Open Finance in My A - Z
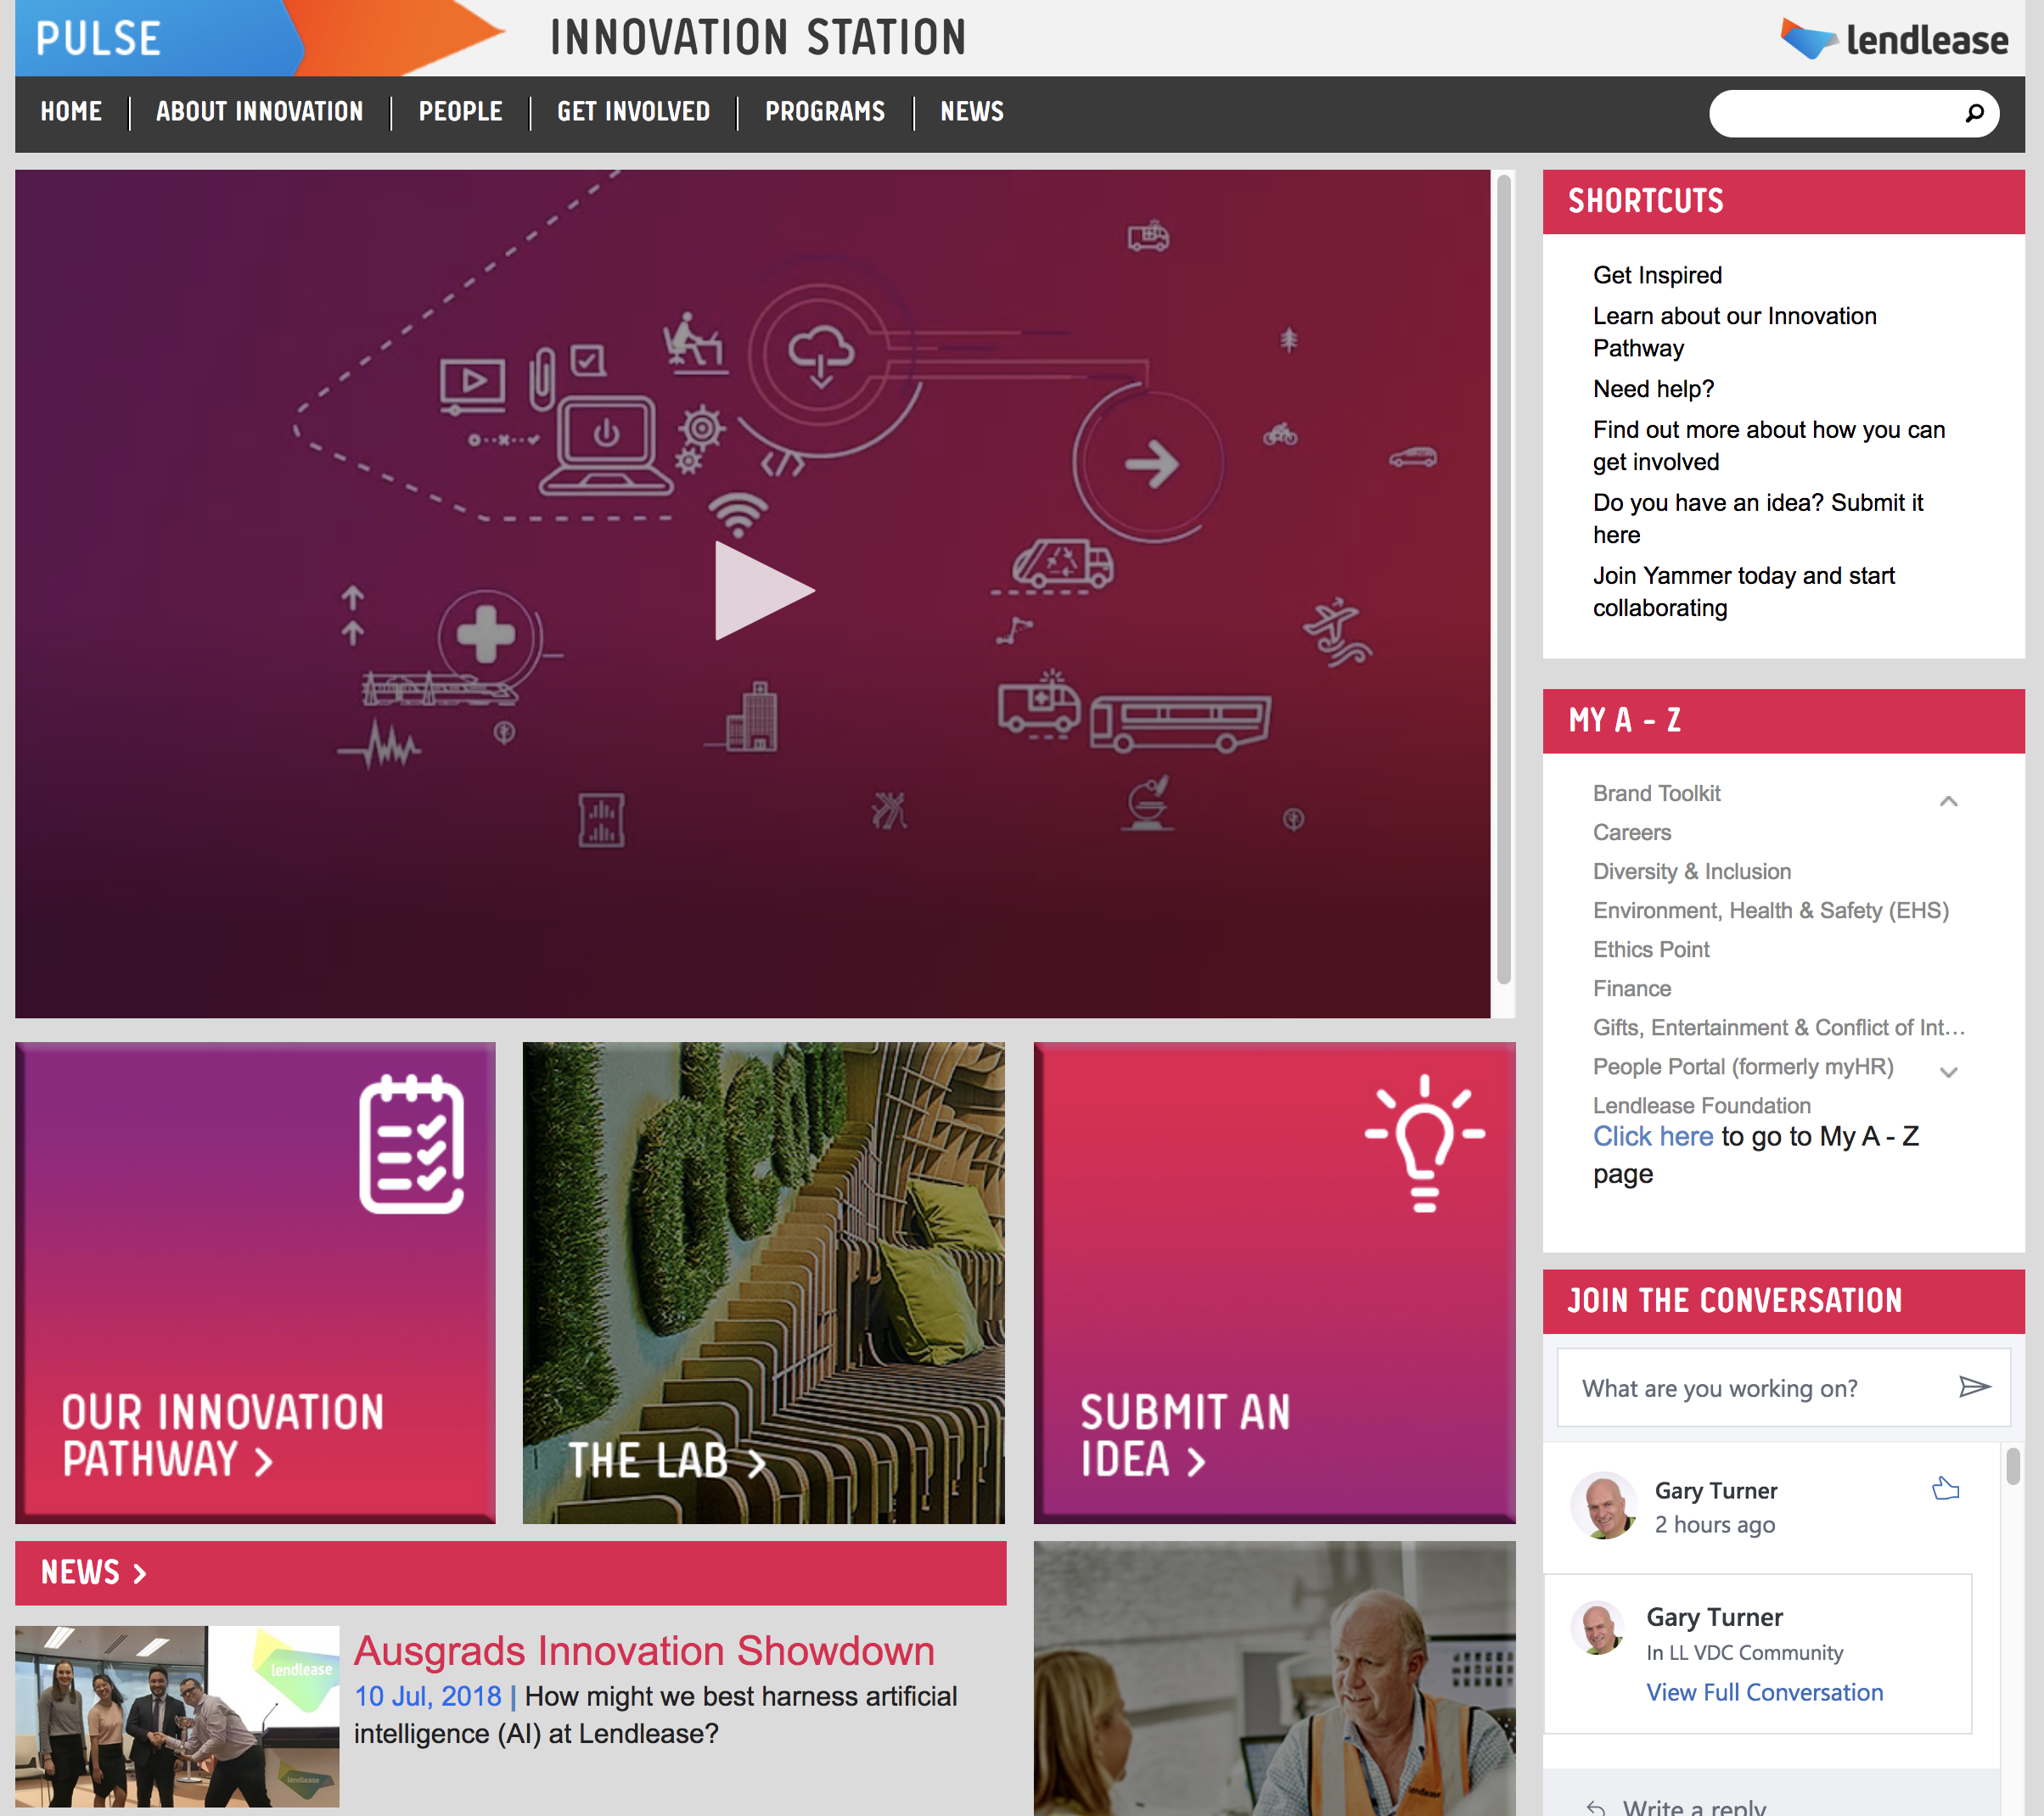The image size is (2044, 1816). point(1631,989)
